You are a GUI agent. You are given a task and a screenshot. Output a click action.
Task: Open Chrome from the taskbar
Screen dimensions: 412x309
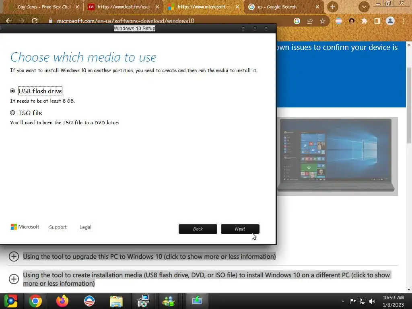[35, 301]
